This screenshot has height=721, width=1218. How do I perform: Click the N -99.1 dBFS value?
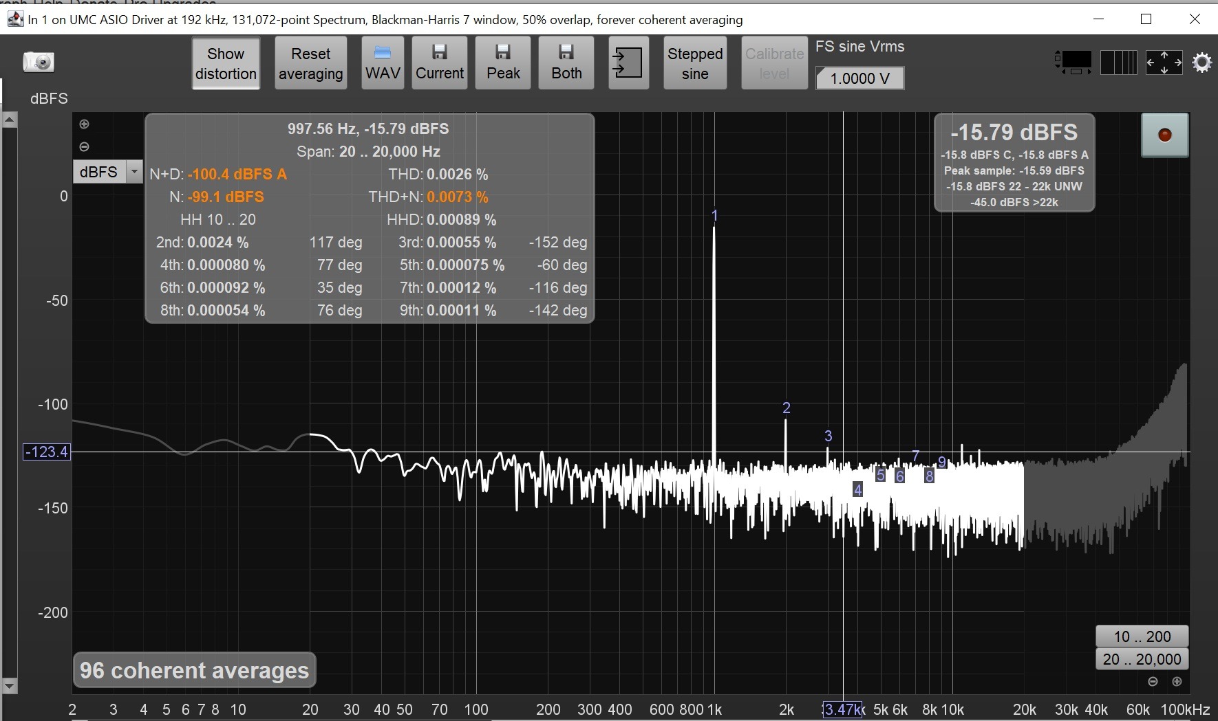[x=226, y=197]
